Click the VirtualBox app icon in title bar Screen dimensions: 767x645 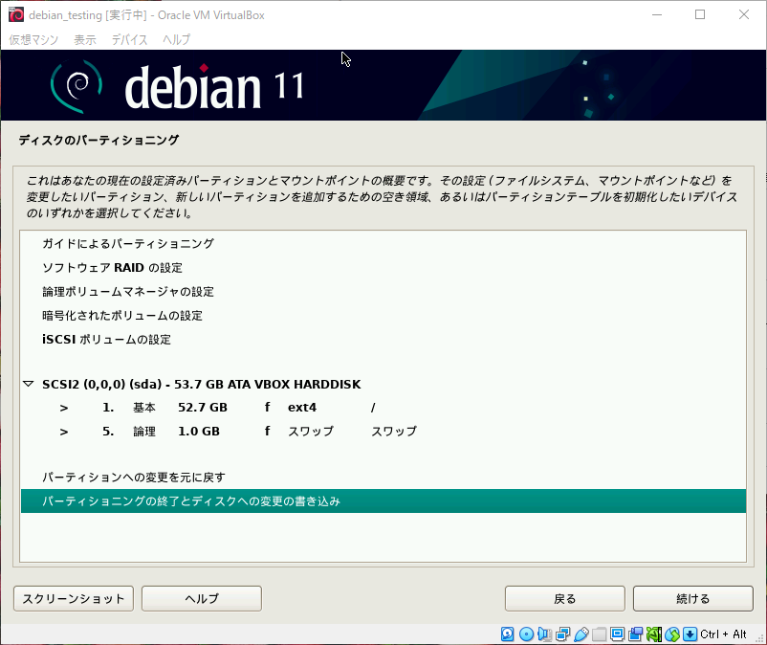coord(16,14)
